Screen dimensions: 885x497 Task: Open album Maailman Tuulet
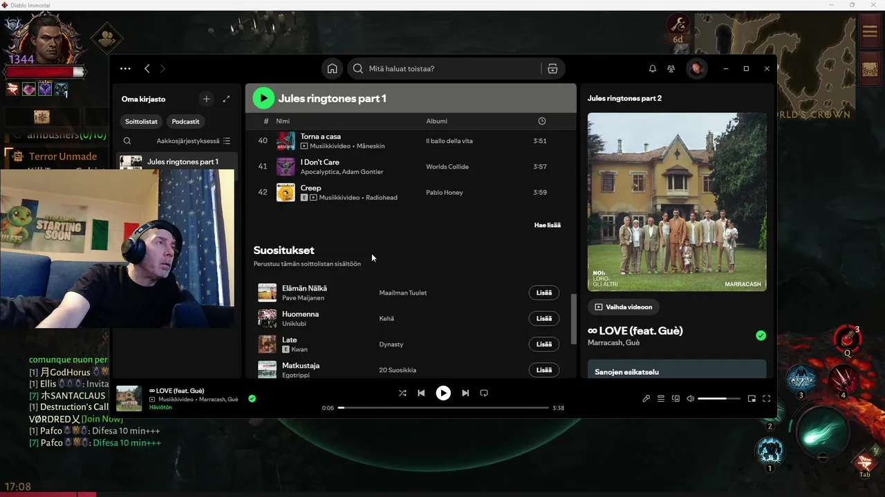[x=403, y=293]
